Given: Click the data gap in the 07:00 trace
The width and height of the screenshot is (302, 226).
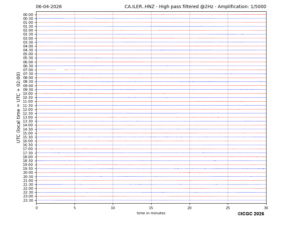Looking at the screenshot, I should tap(60, 70).
